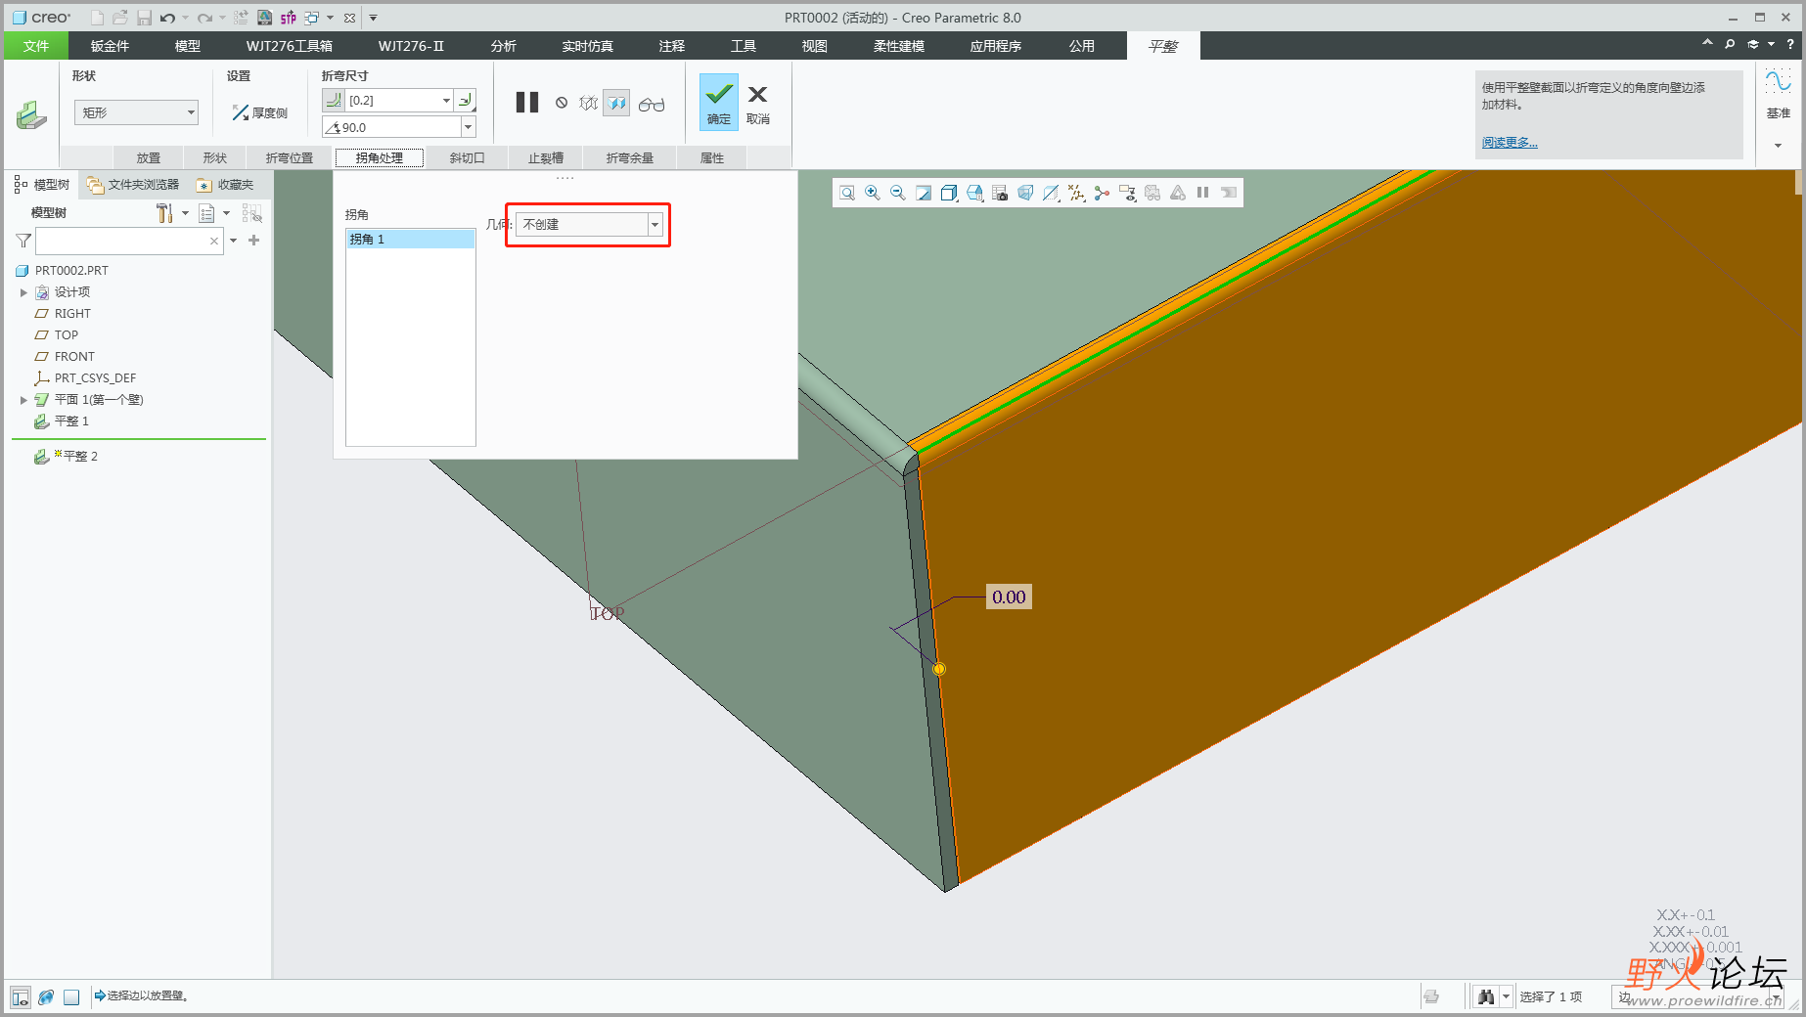Screen dimensions: 1806x1017
Task: Open the quick access toolbar customize arrow
Action: pyautogui.click(x=373, y=18)
